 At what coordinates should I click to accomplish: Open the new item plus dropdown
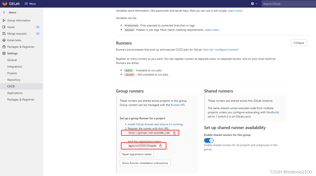(x=252, y=4)
